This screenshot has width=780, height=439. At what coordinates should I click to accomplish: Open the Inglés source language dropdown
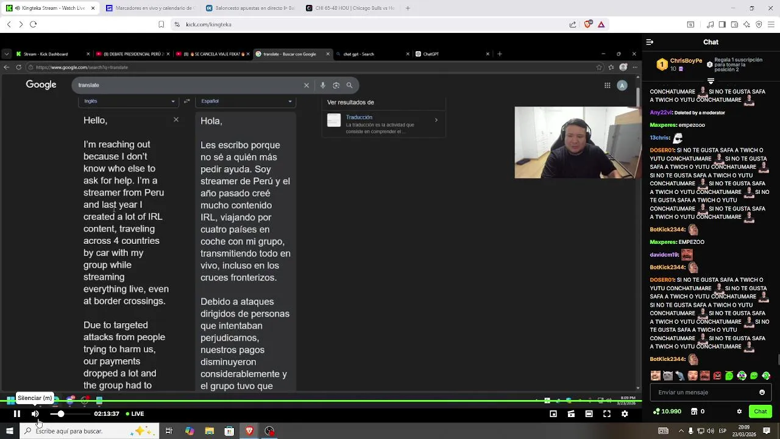[x=129, y=101]
